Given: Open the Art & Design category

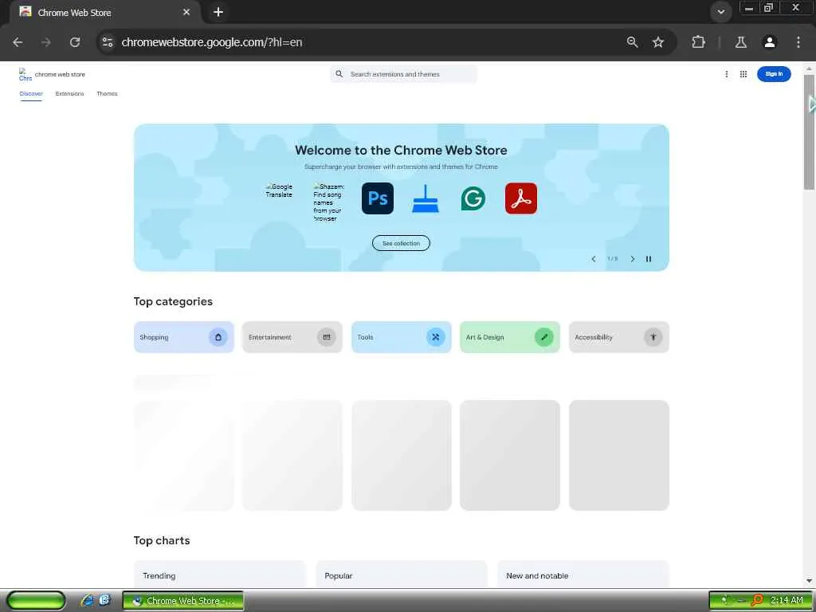Looking at the screenshot, I should point(510,337).
